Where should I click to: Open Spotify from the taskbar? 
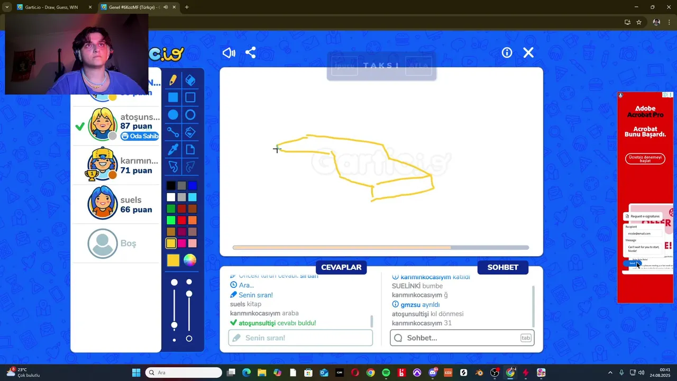pyautogui.click(x=386, y=373)
